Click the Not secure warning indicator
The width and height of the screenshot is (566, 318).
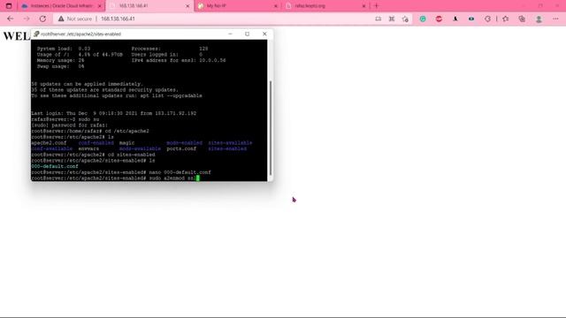coord(75,19)
